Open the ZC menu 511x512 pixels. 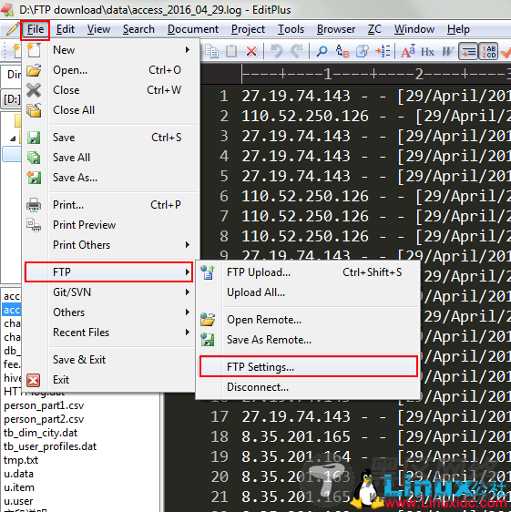[374, 29]
